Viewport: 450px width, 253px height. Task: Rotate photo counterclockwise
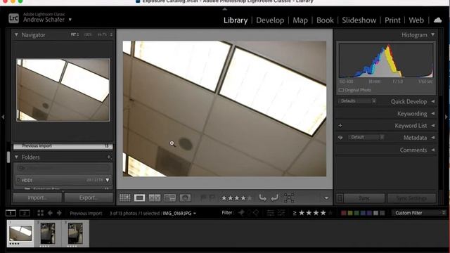point(262,197)
